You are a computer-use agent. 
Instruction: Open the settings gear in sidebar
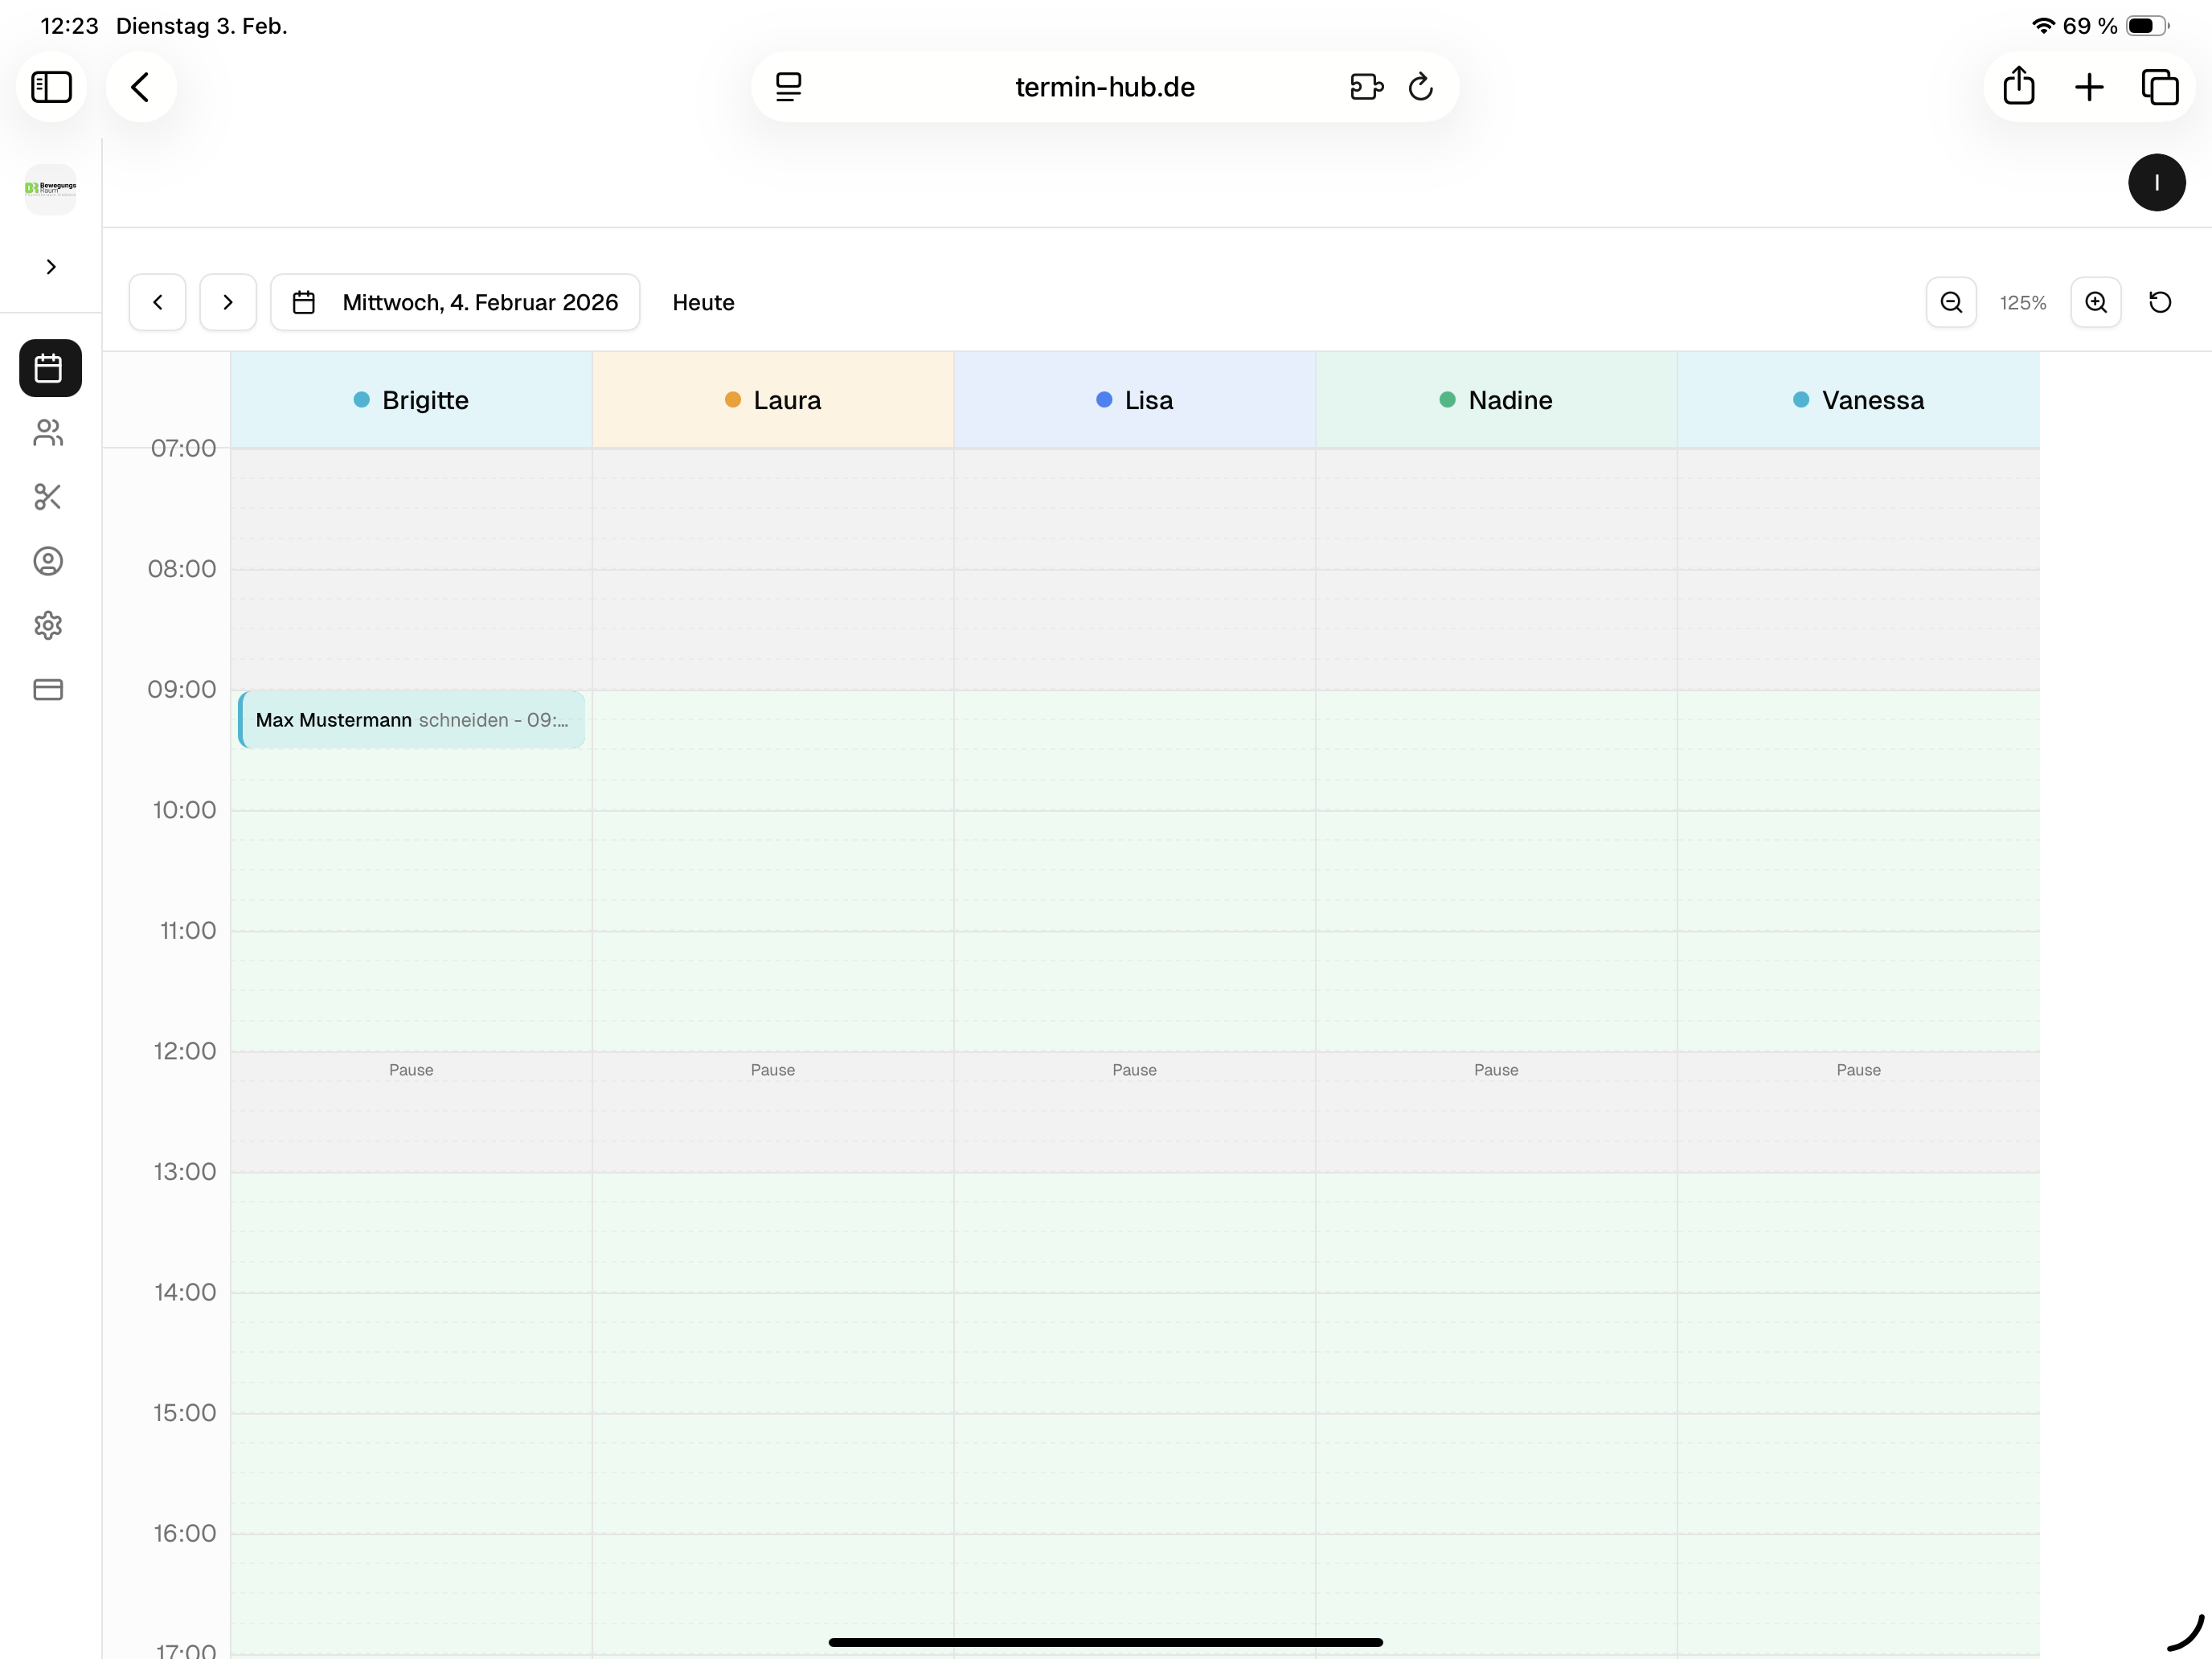click(x=48, y=625)
